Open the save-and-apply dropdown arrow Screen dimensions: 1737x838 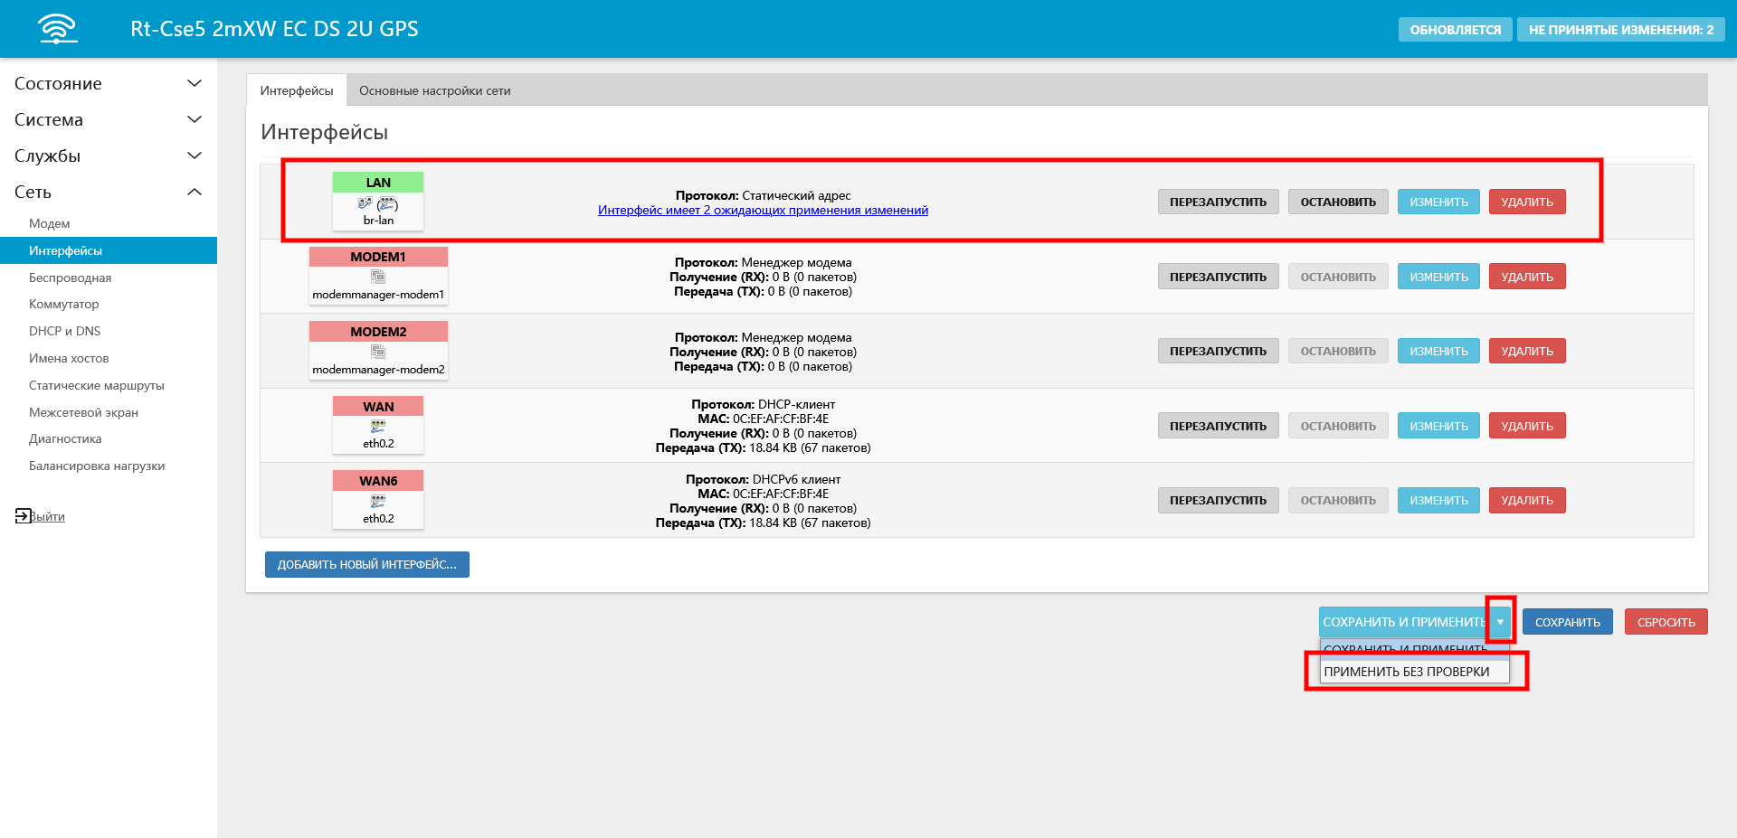pos(1500,622)
